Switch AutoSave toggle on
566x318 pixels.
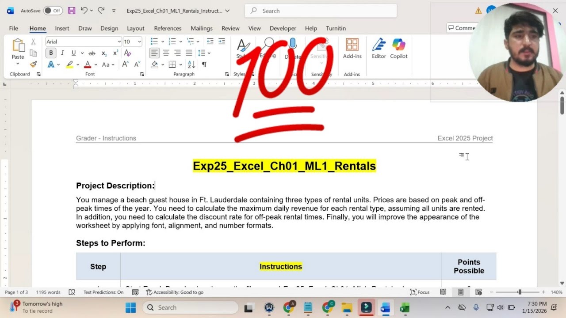pos(53,11)
